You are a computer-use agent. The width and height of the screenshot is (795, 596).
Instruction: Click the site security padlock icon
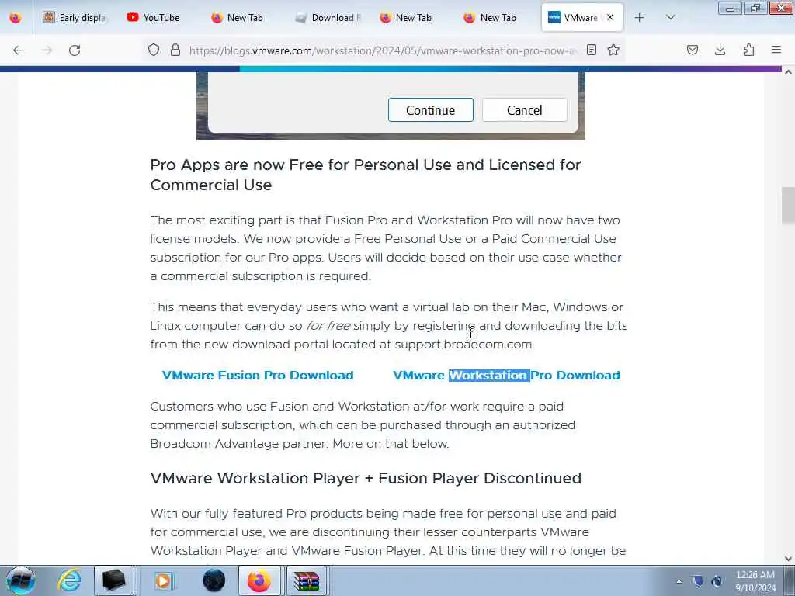tap(175, 50)
